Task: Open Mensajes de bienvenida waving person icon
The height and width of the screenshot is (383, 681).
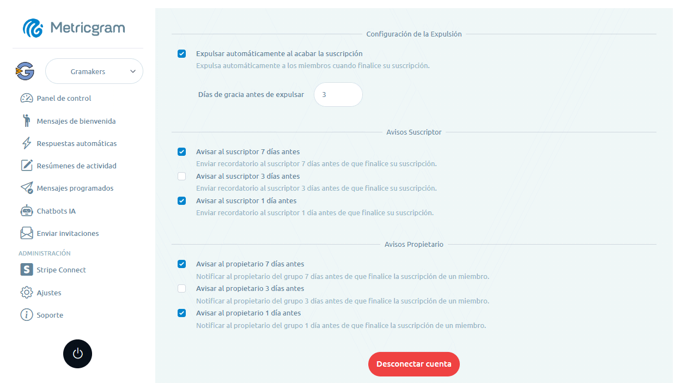Action: pos(27,121)
